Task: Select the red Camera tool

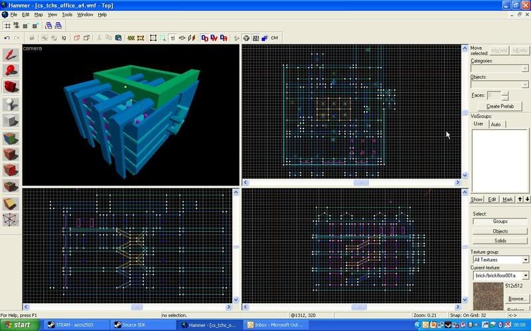Action: pos(11,87)
